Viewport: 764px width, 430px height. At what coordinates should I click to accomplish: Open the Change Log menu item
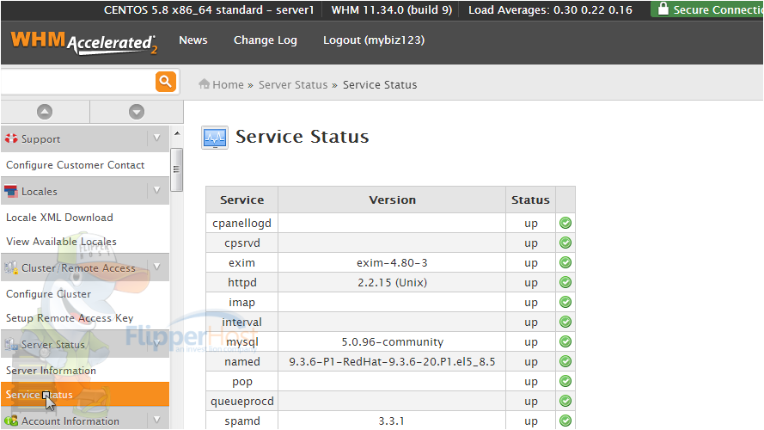265,40
